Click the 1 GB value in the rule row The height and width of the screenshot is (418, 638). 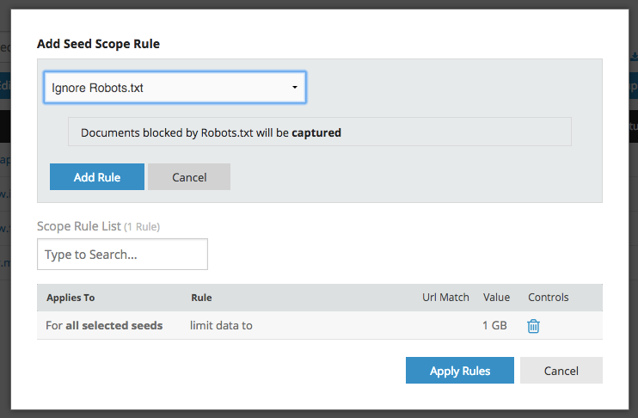pyautogui.click(x=496, y=326)
